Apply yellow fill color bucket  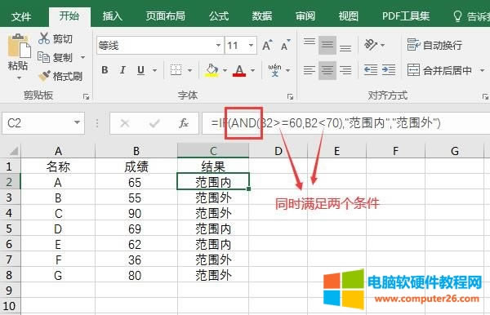[x=212, y=70]
